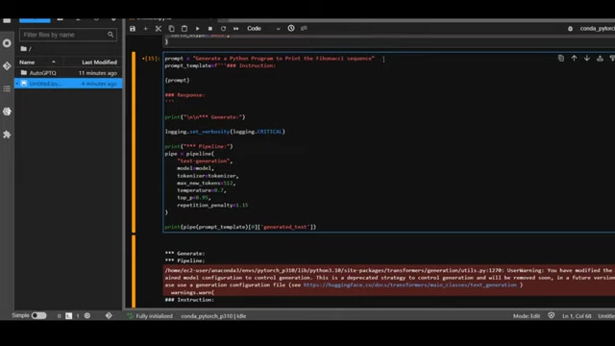This screenshot has height=346, width=615.
Task: Click conda_pytorch_p310 | Idle kernel status
Action: coord(213,316)
